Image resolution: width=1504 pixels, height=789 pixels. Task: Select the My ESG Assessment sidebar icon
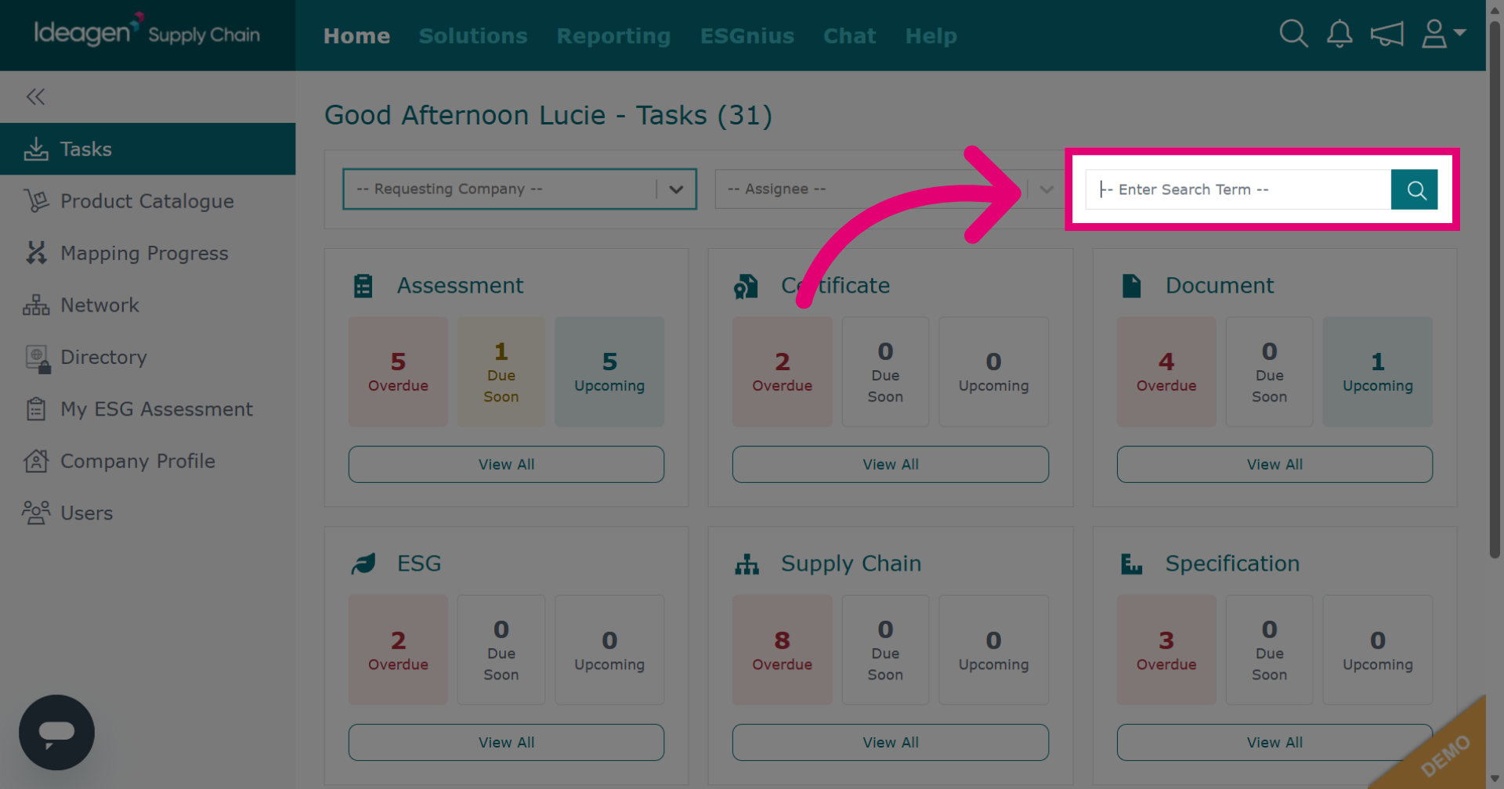click(36, 409)
